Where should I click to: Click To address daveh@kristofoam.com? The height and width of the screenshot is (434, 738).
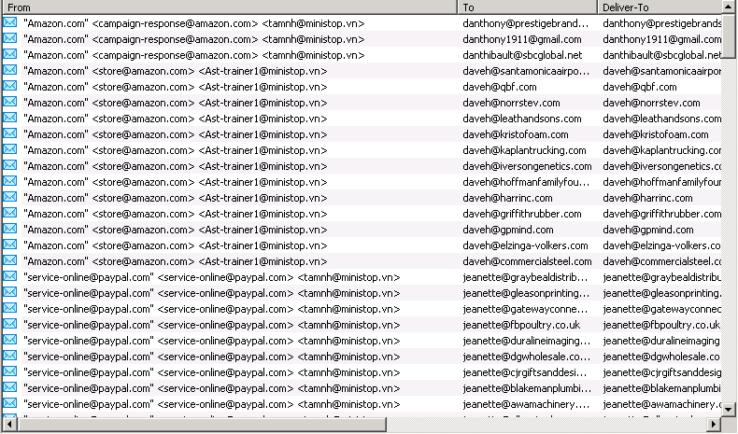516,134
